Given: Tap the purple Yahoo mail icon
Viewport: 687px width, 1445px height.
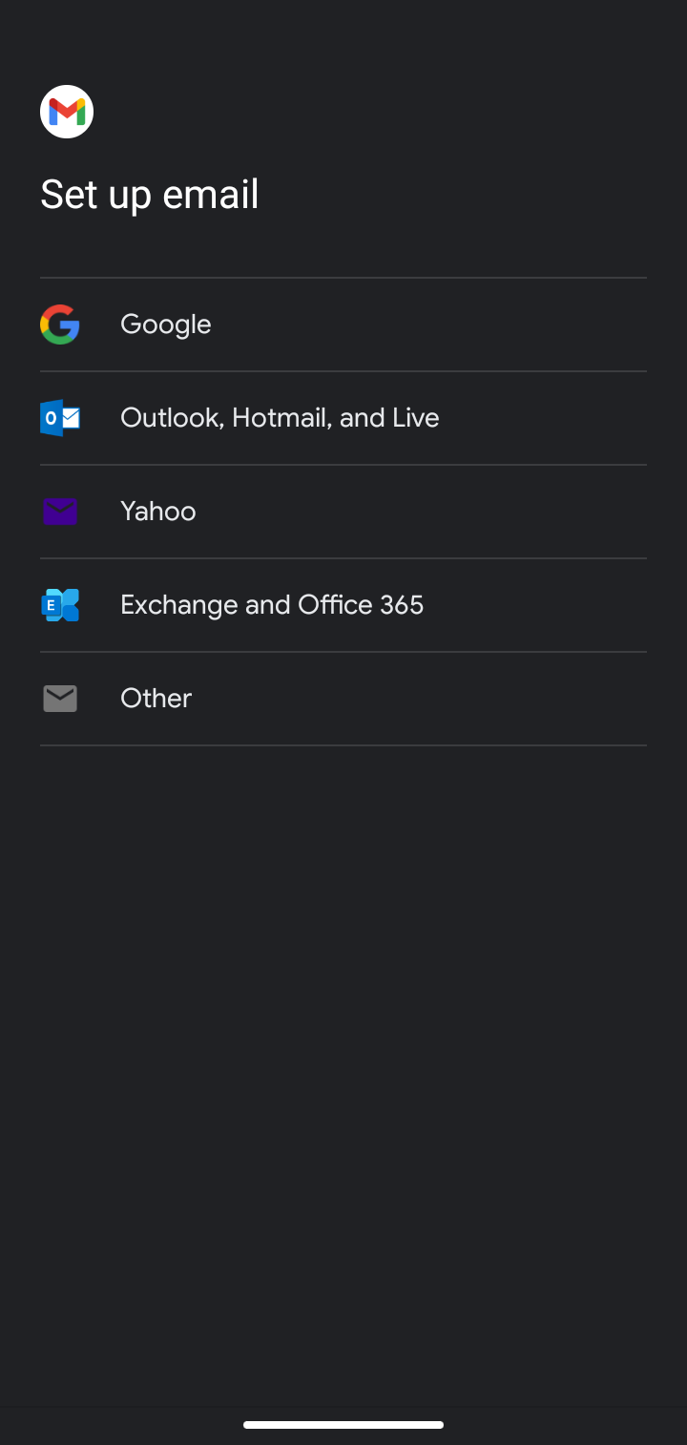Looking at the screenshot, I should tap(59, 512).
